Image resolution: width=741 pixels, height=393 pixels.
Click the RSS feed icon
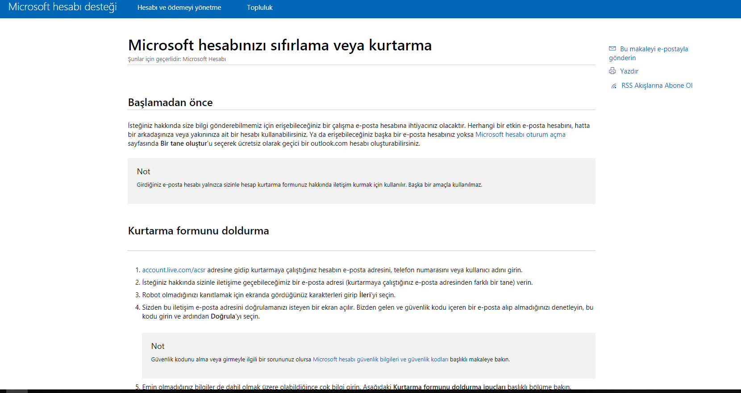[x=614, y=86]
